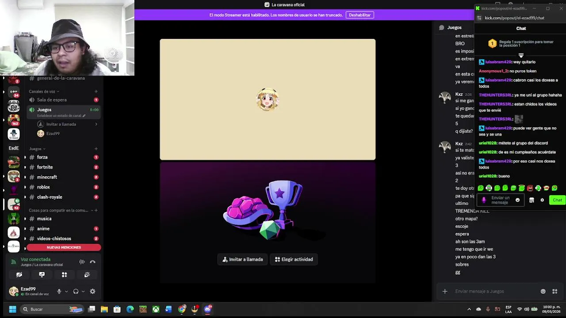
Task: Open Microsoft Edge from taskbar
Action: [130, 309]
